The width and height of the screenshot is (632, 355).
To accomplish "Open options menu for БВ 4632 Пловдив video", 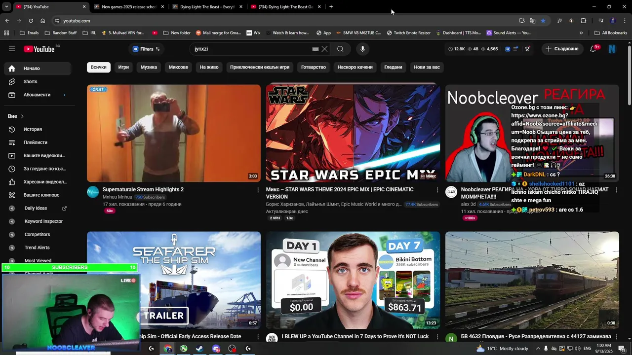I will pyautogui.click(x=616, y=337).
